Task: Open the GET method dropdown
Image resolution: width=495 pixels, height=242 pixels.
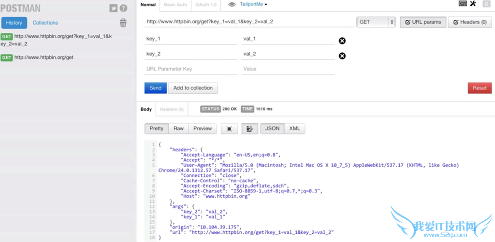Action: pyautogui.click(x=376, y=22)
